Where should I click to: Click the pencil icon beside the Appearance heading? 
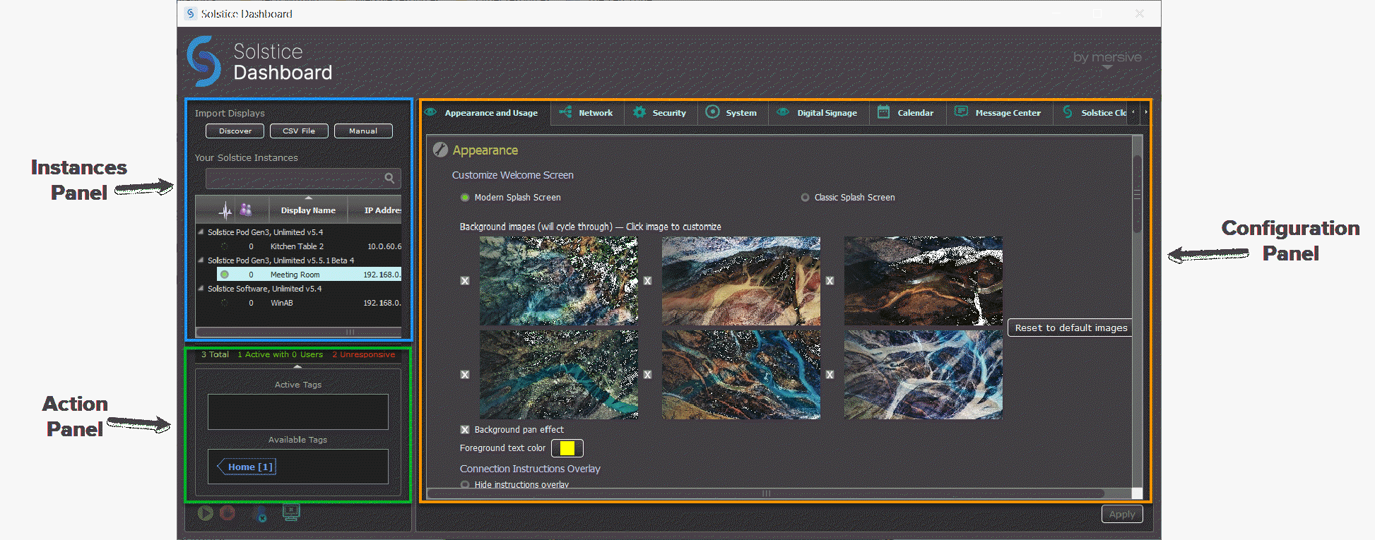pyautogui.click(x=440, y=150)
